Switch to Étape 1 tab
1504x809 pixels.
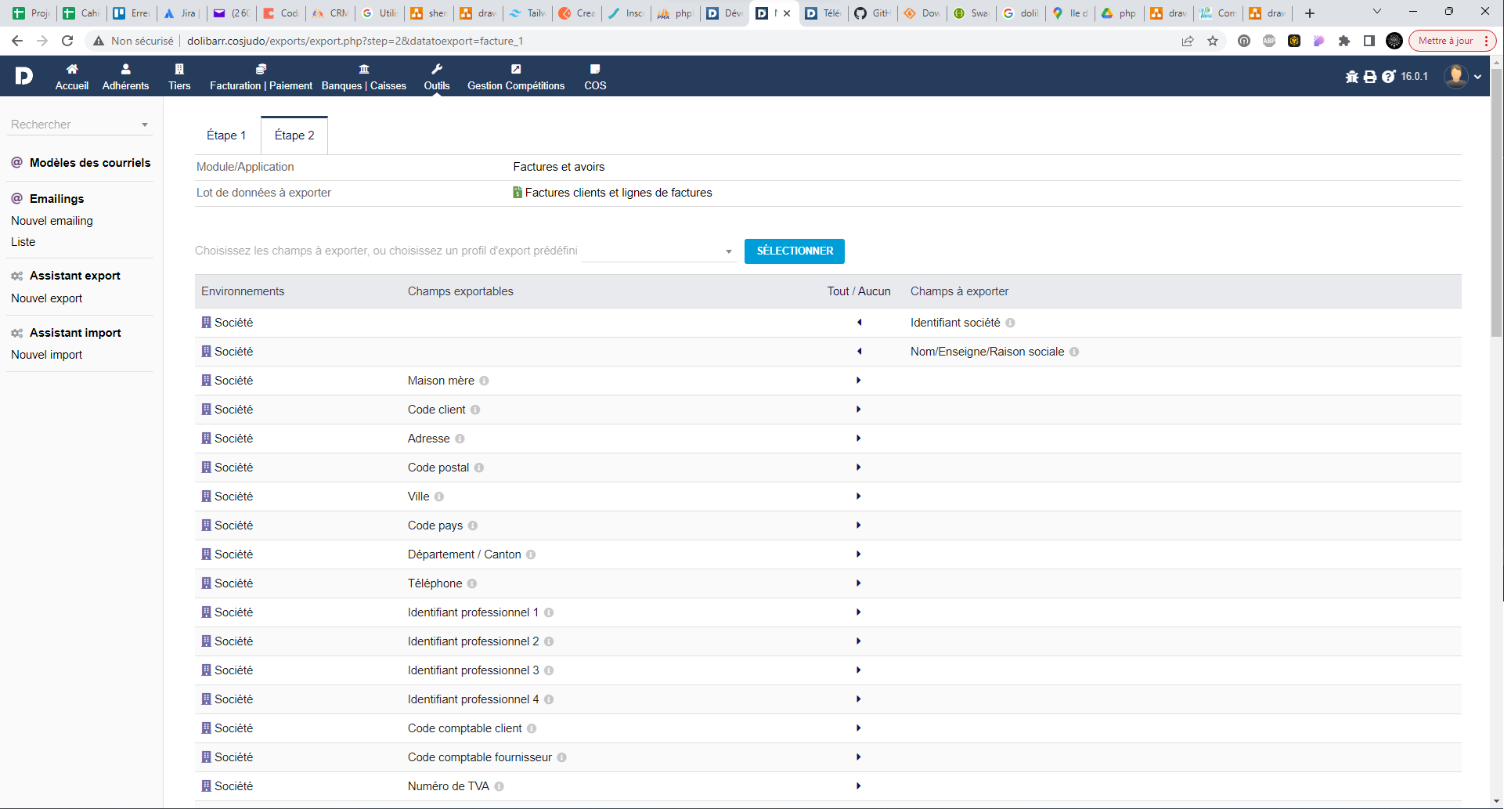[226, 135]
